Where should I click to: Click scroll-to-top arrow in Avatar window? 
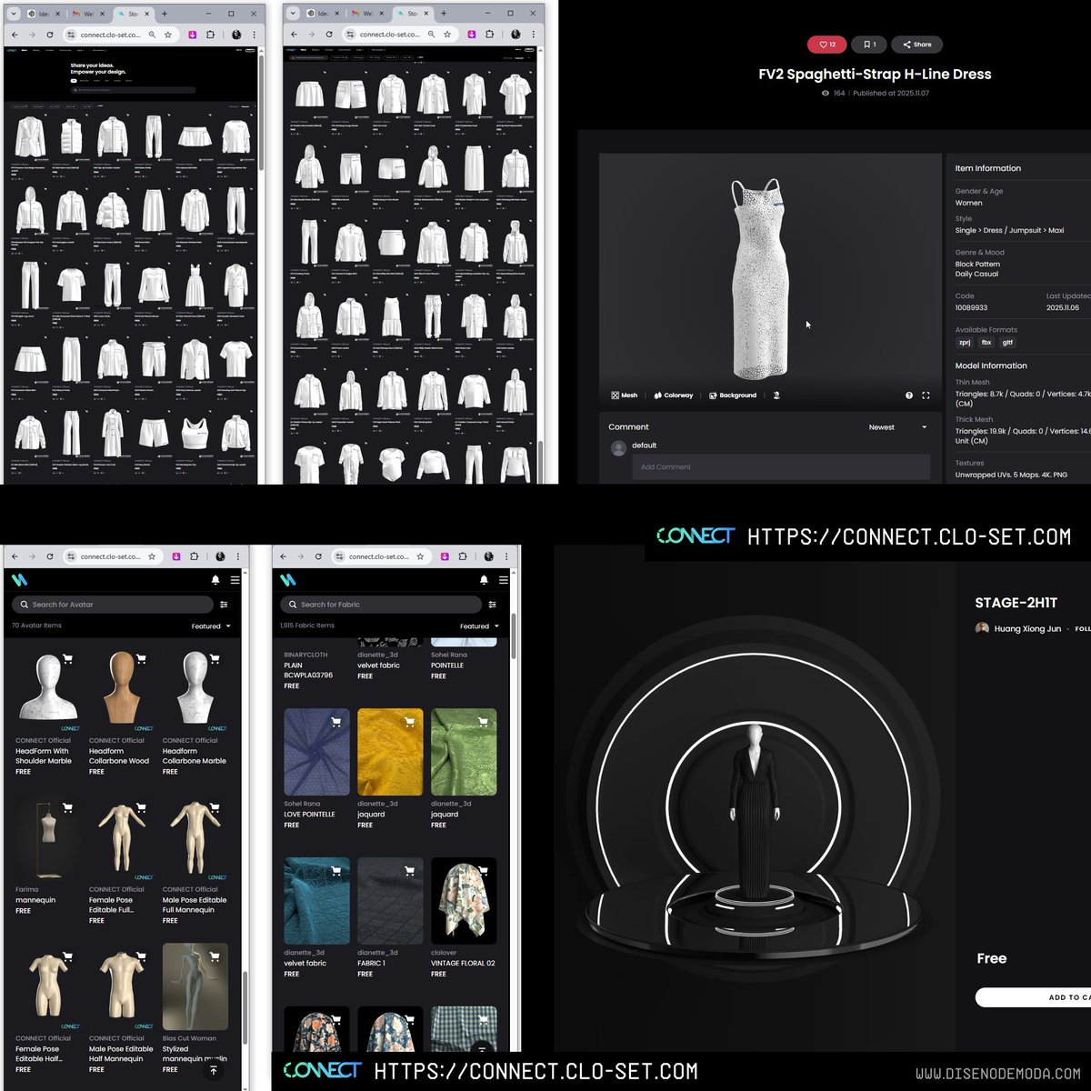(x=214, y=1070)
